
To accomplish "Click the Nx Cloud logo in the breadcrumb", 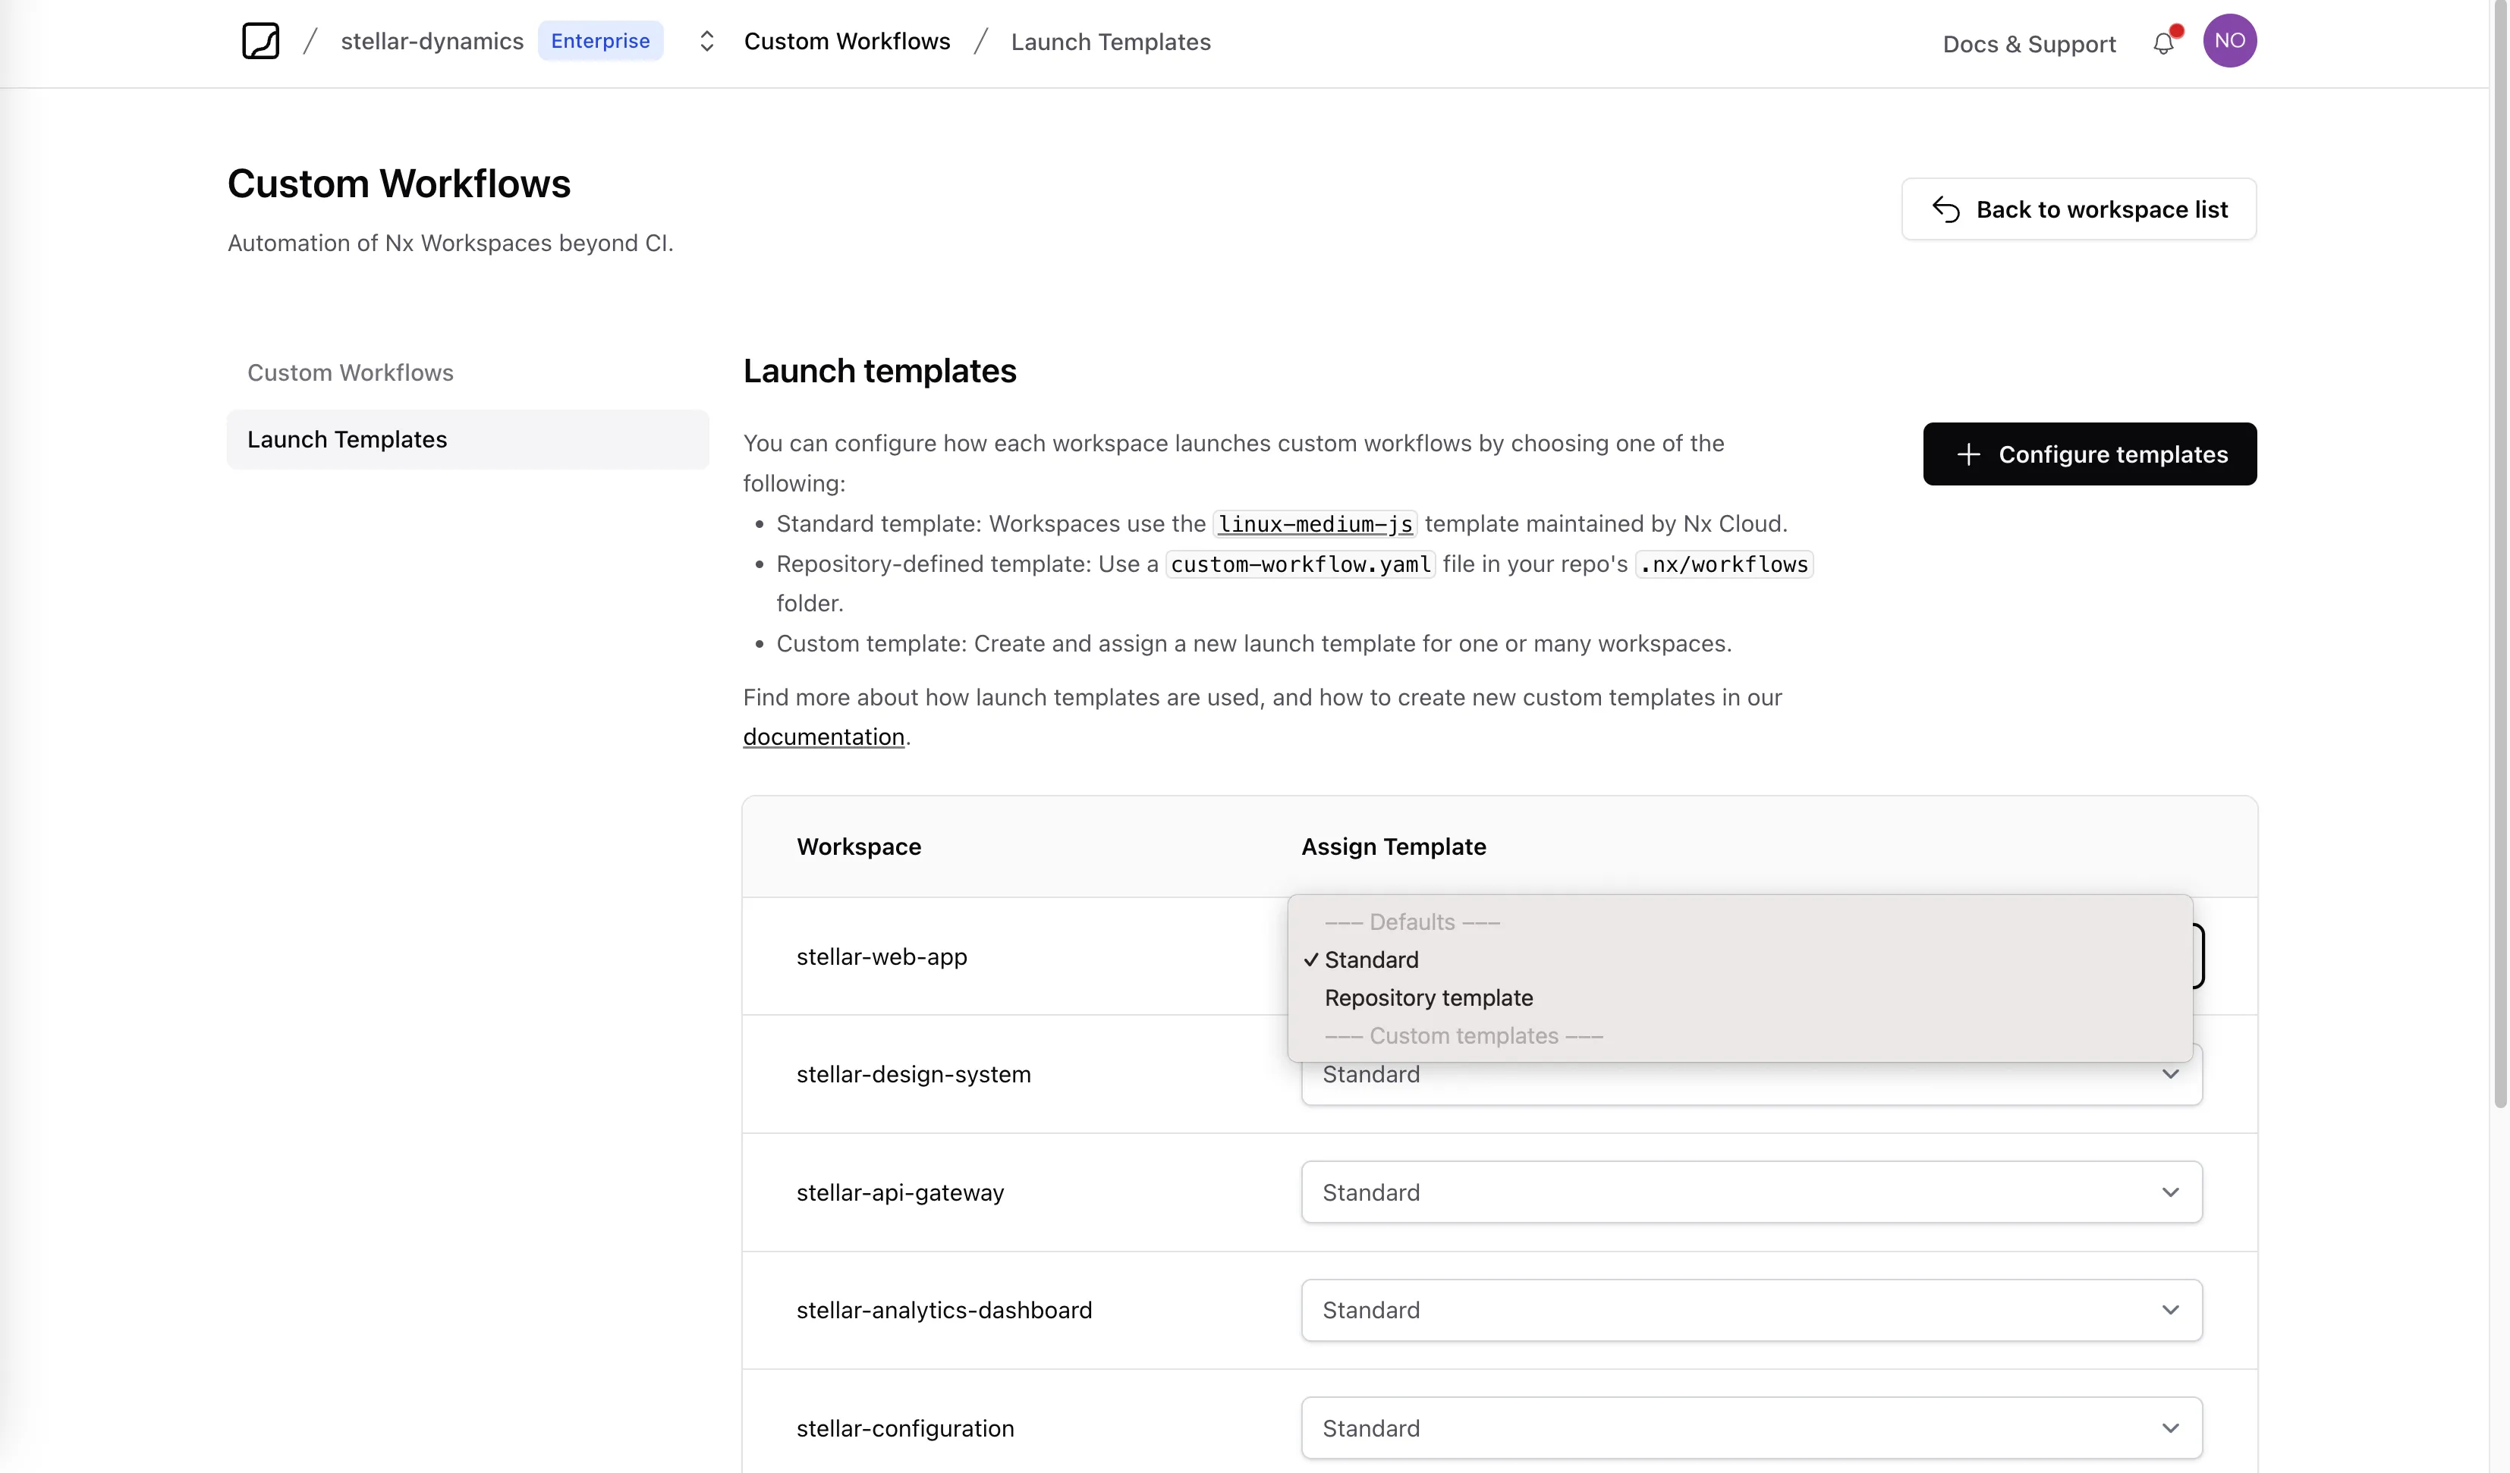I will coord(260,41).
